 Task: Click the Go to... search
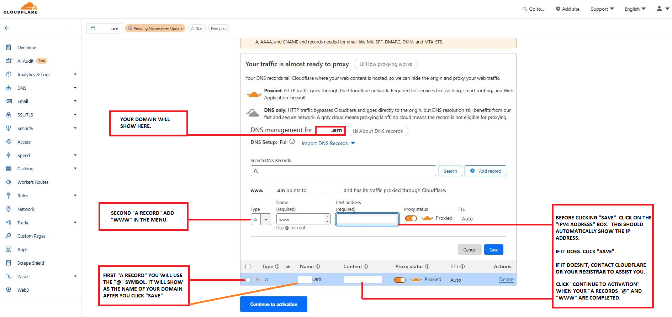tap(533, 9)
